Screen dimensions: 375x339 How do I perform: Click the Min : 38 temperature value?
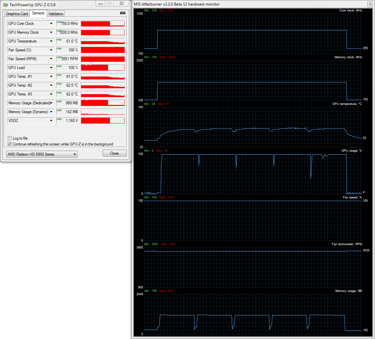coord(150,104)
